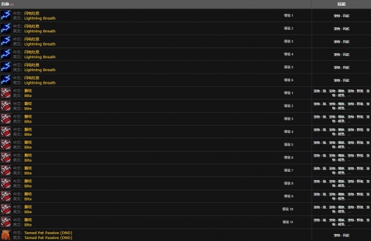Click Tamed Pet Passive spell icon
Viewport: 371px width, 241px height.
(6, 235)
